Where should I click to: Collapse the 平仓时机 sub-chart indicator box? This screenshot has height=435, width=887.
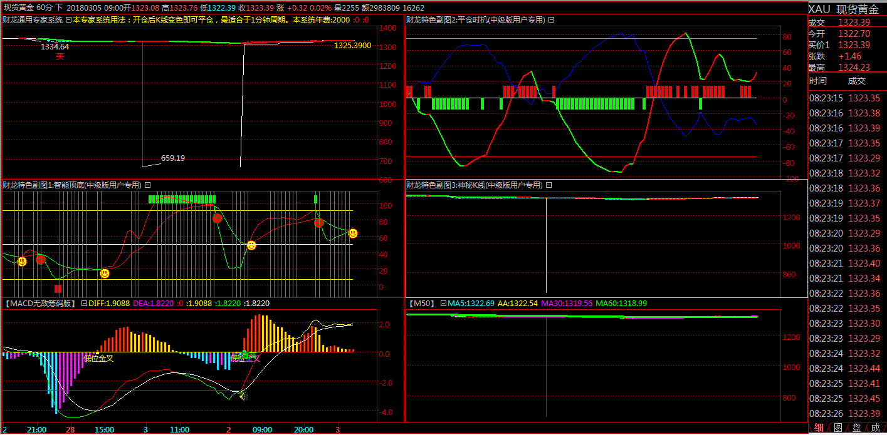pos(551,20)
